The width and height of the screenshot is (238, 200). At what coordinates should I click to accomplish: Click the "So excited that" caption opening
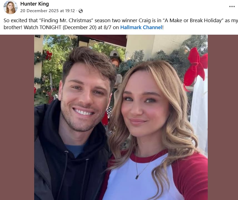[x=17, y=20]
